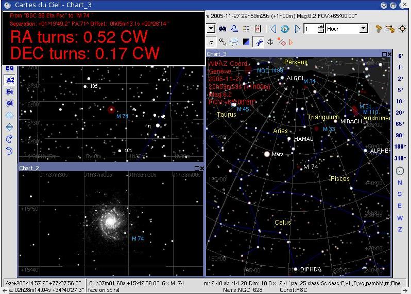Switch to EQ equatorial coordinates
Screen dimensions: 411x294
(x=9, y=68)
